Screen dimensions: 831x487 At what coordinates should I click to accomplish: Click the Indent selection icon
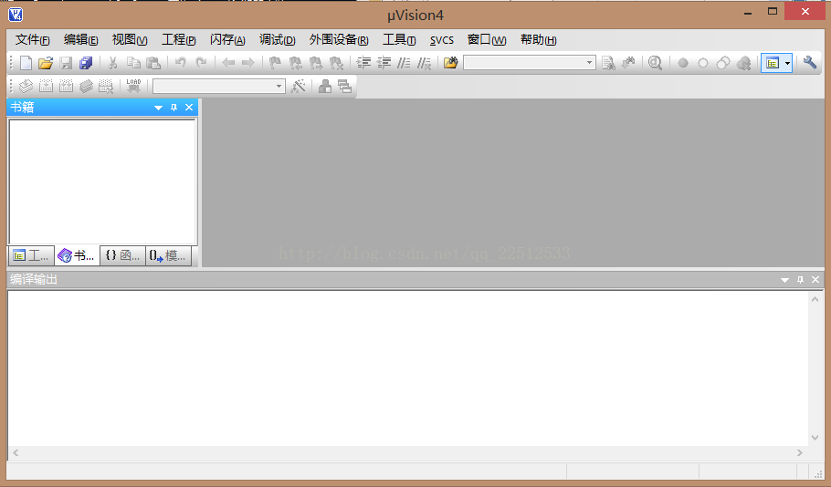[363, 63]
